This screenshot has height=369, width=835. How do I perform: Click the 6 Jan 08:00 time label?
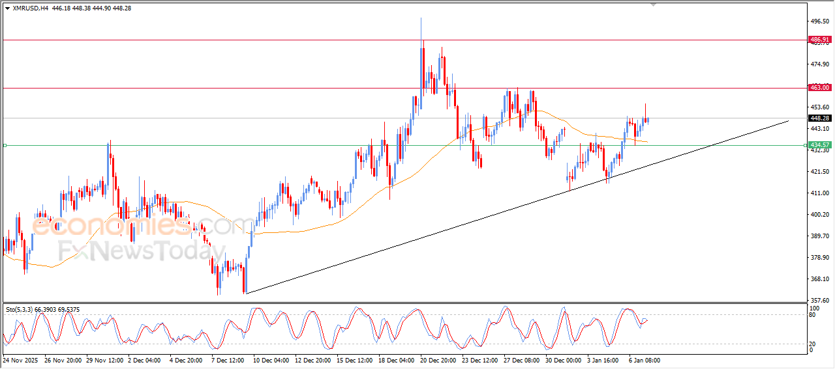tap(646, 360)
